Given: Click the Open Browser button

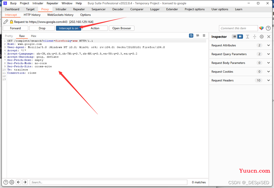Looking at the screenshot, I should [122, 28].
